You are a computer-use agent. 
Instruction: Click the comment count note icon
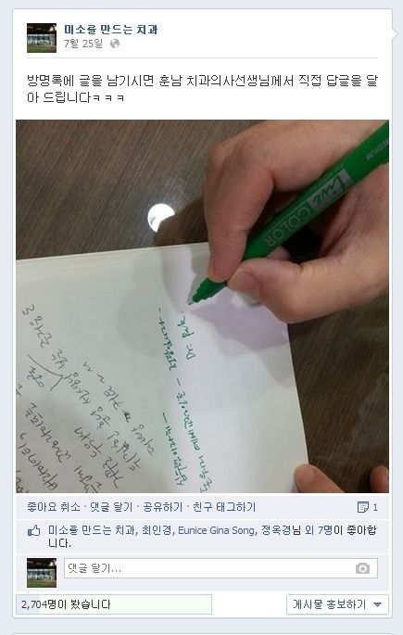363,507
